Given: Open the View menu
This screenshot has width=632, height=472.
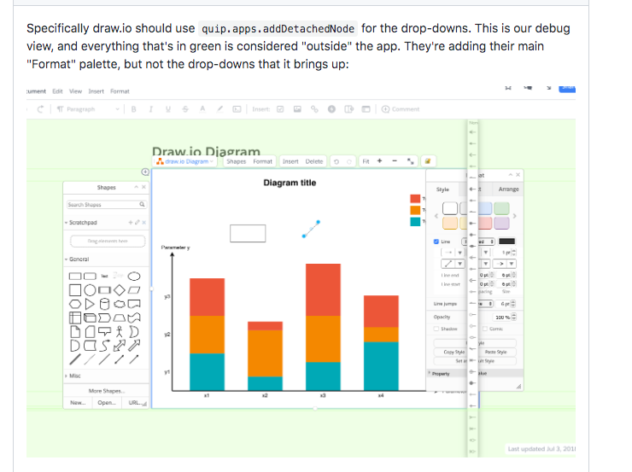Looking at the screenshot, I should coord(75,91).
